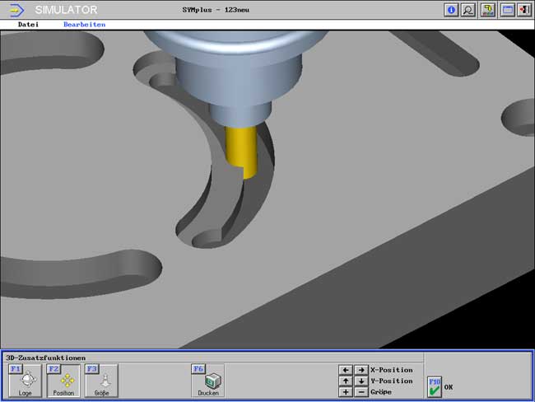Click the SIMULATOR logo arrow icon
Image resolution: width=535 pixels, height=402 pixels.
16,10
